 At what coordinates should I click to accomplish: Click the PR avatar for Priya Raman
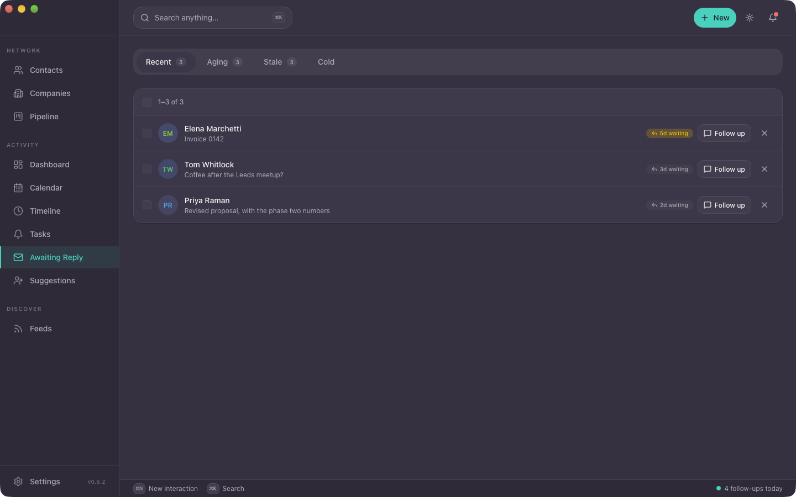168,205
